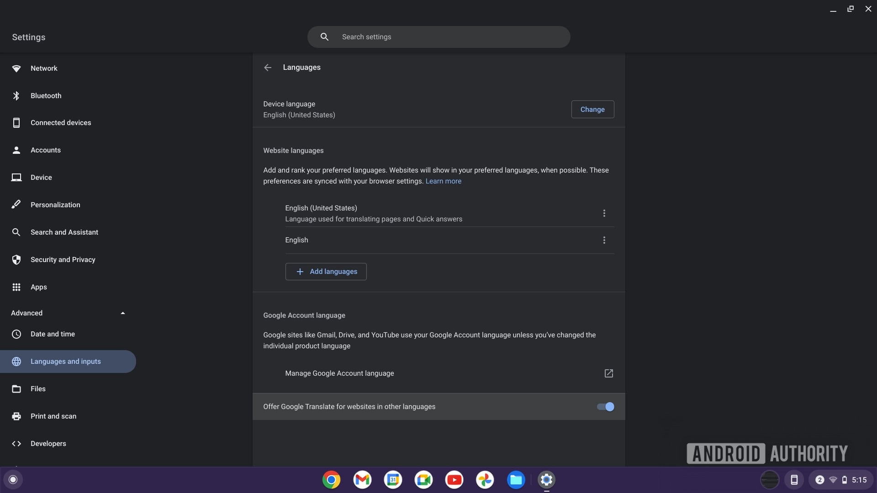Open Google Photos from the shelf
The image size is (877, 493).
tap(485, 480)
